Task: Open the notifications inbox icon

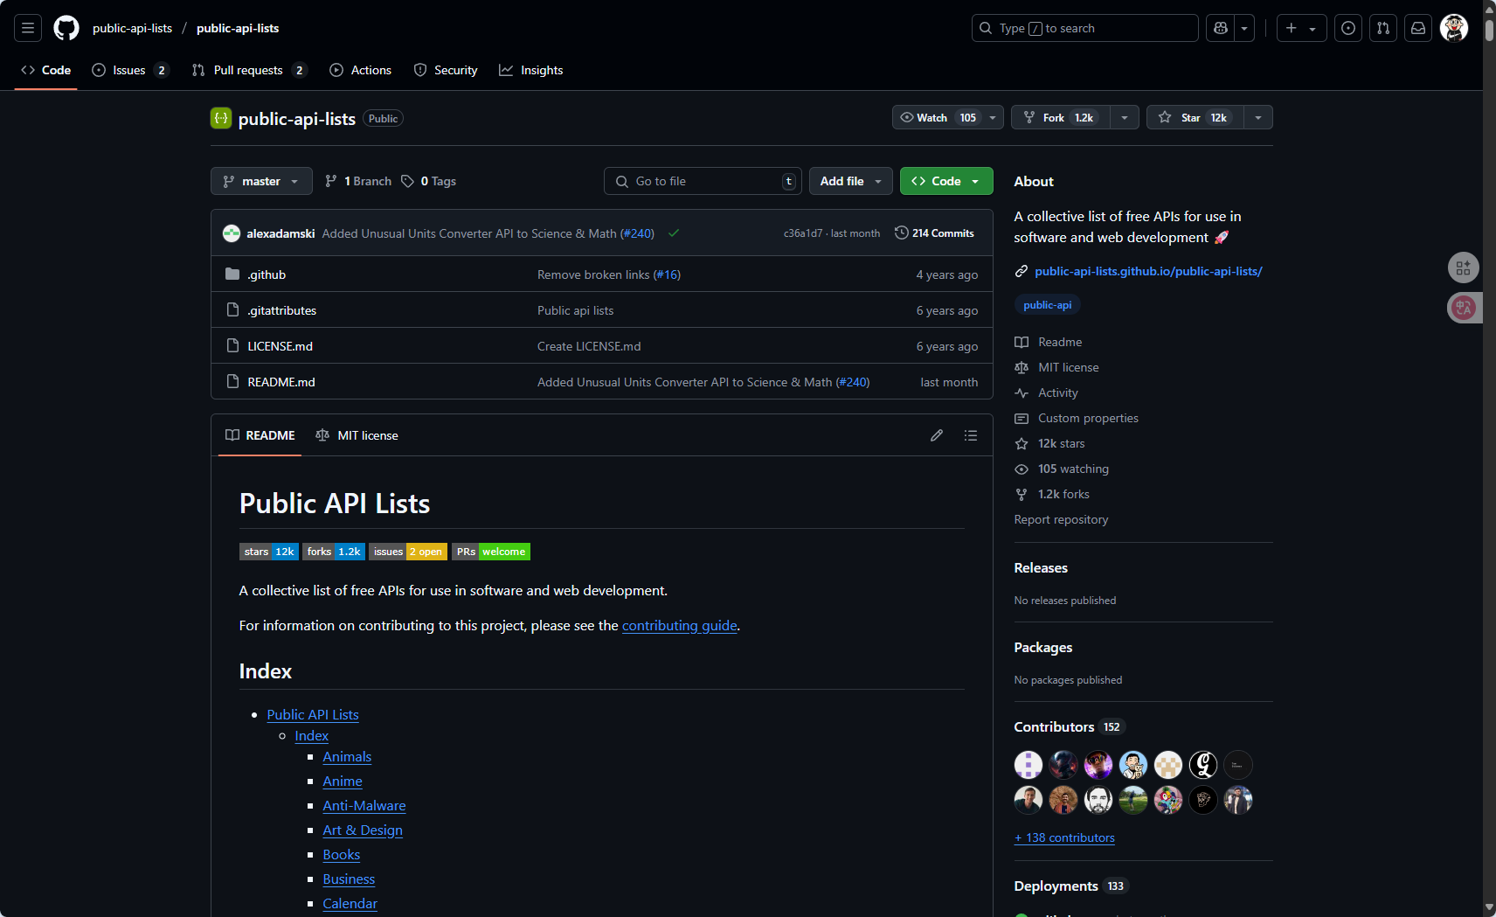Action: coord(1418,28)
